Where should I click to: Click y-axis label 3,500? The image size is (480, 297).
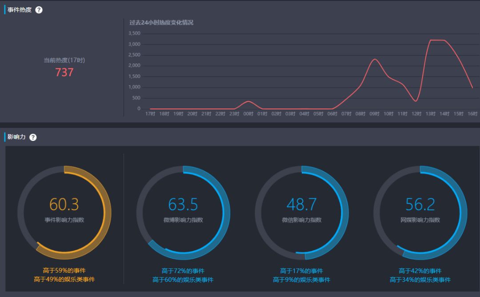(134, 33)
